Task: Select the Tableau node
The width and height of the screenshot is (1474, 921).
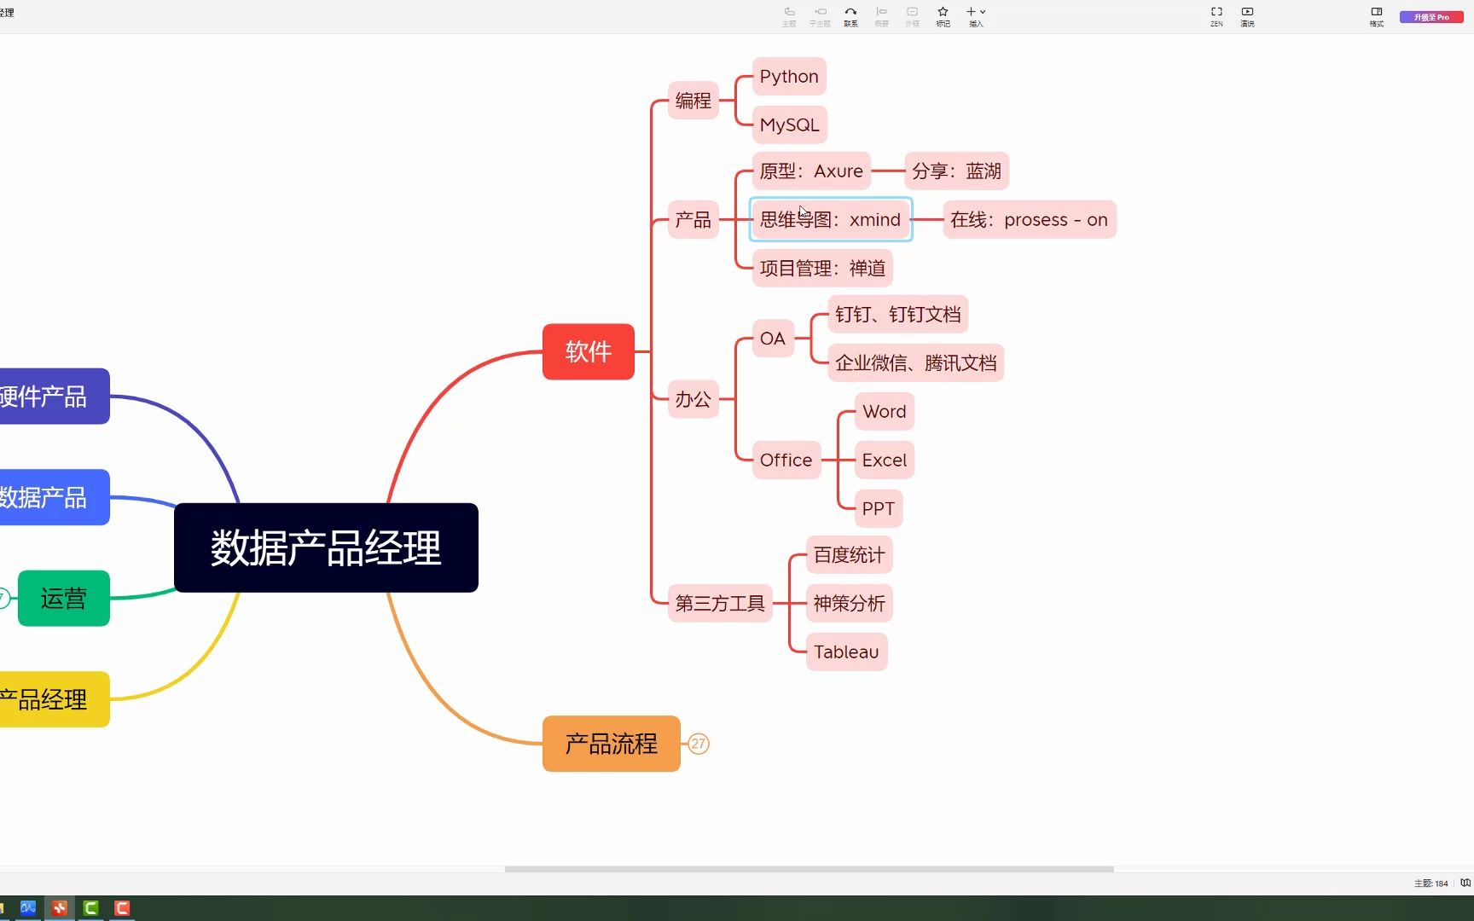Action: [847, 652]
